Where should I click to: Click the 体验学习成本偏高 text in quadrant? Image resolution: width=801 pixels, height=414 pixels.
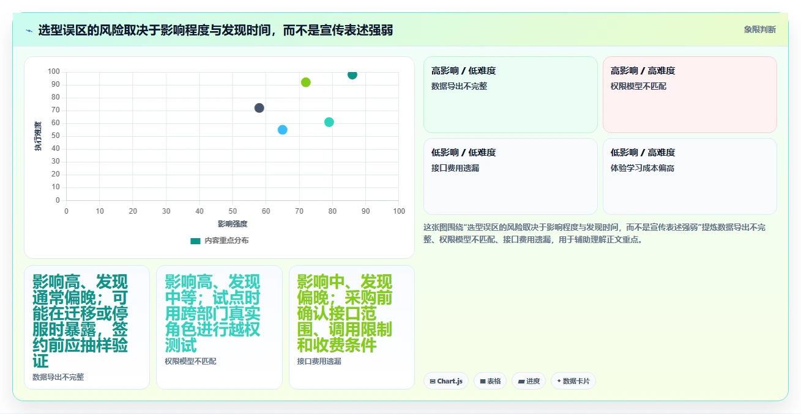pos(643,168)
